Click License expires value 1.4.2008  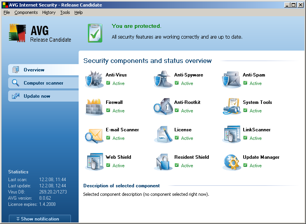point(47,204)
